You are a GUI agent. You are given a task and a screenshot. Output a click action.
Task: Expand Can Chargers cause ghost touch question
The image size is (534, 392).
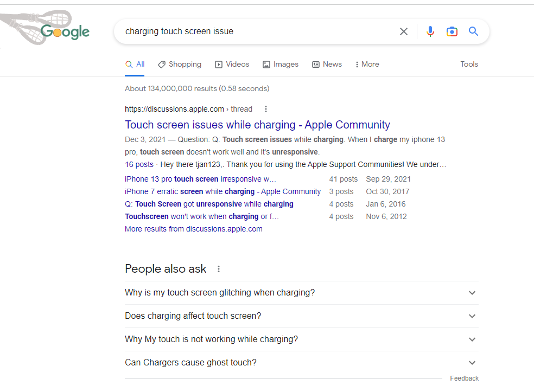pos(301,363)
